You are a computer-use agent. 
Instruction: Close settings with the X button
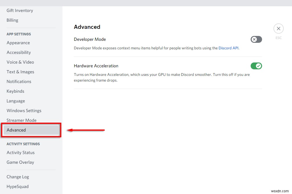(278, 29)
